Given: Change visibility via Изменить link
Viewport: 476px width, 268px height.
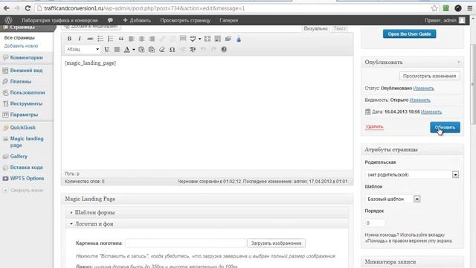Looking at the screenshot, I should point(419,100).
